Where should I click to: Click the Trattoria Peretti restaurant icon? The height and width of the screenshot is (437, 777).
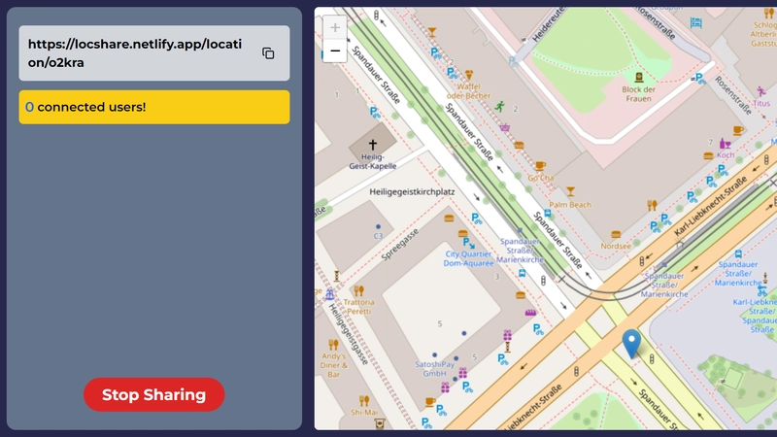pyautogui.click(x=358, y=290)
